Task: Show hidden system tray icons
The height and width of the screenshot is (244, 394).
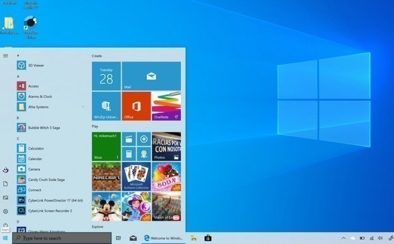Action: click(344, 238)
